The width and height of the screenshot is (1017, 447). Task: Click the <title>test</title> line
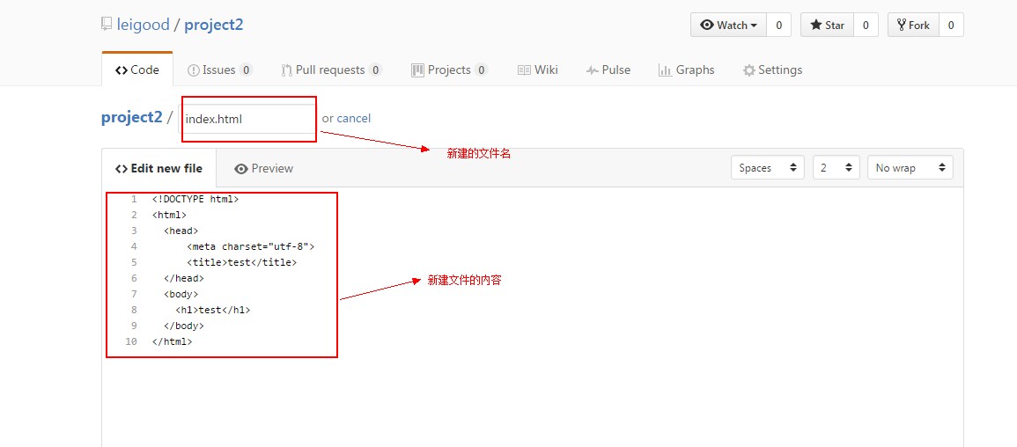241,262
